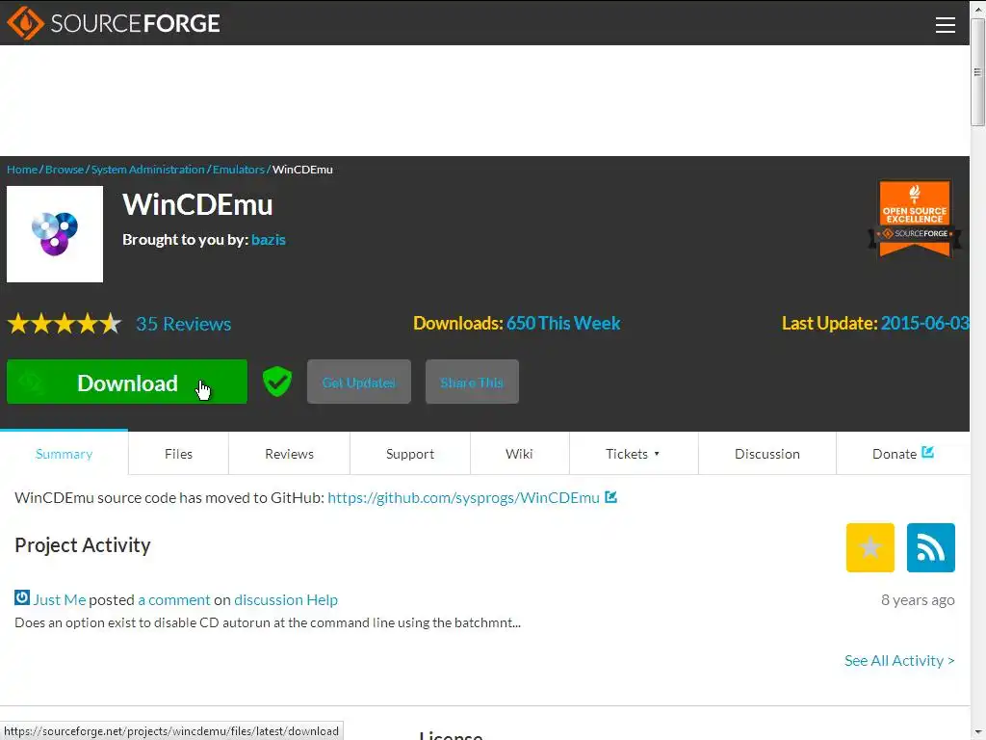Image resolution: width=986 pixels, height=740 pixels.
Task: Click the external link icon beside GitHub URL
Action: coord(610,497)
